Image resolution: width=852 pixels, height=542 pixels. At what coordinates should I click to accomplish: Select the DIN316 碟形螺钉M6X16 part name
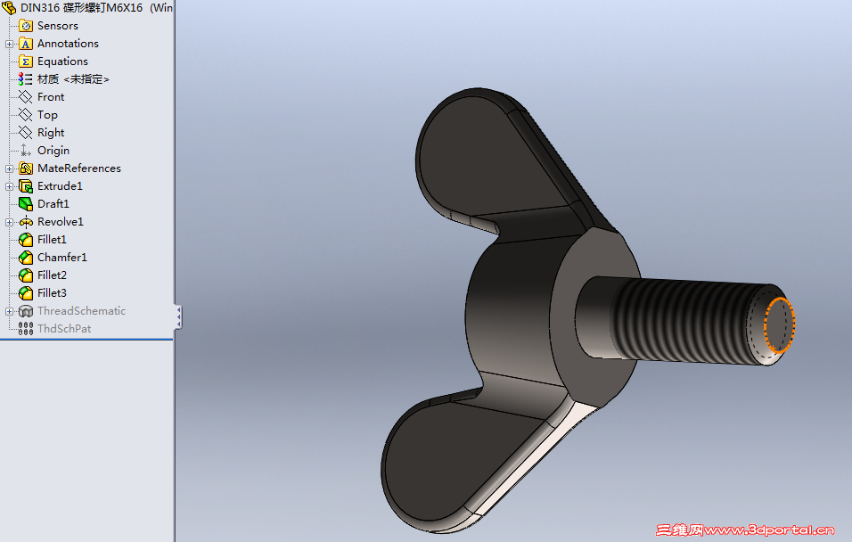click(81, 8)
